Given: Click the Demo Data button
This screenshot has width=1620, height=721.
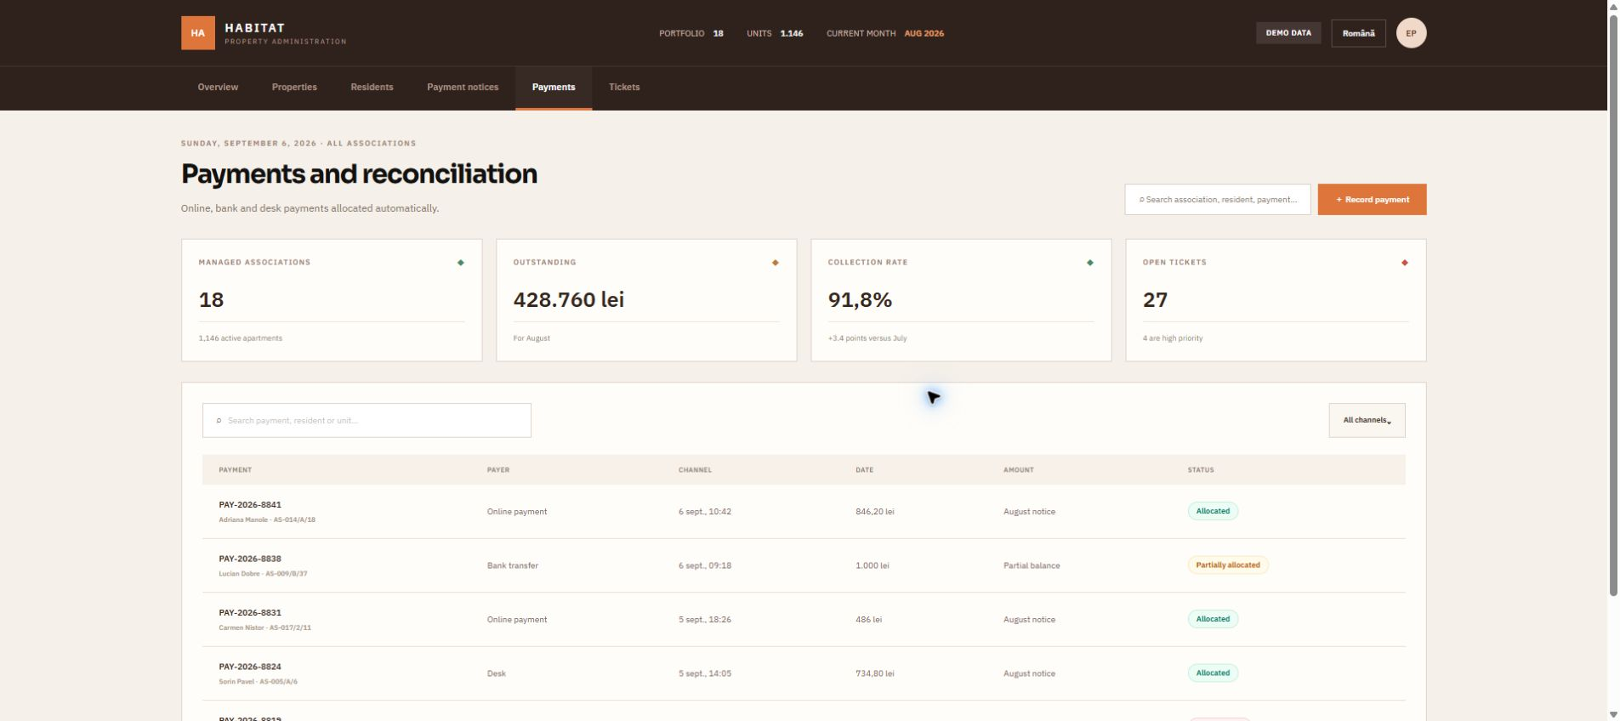Looking at the screenshot, I should coord(1288,33).
